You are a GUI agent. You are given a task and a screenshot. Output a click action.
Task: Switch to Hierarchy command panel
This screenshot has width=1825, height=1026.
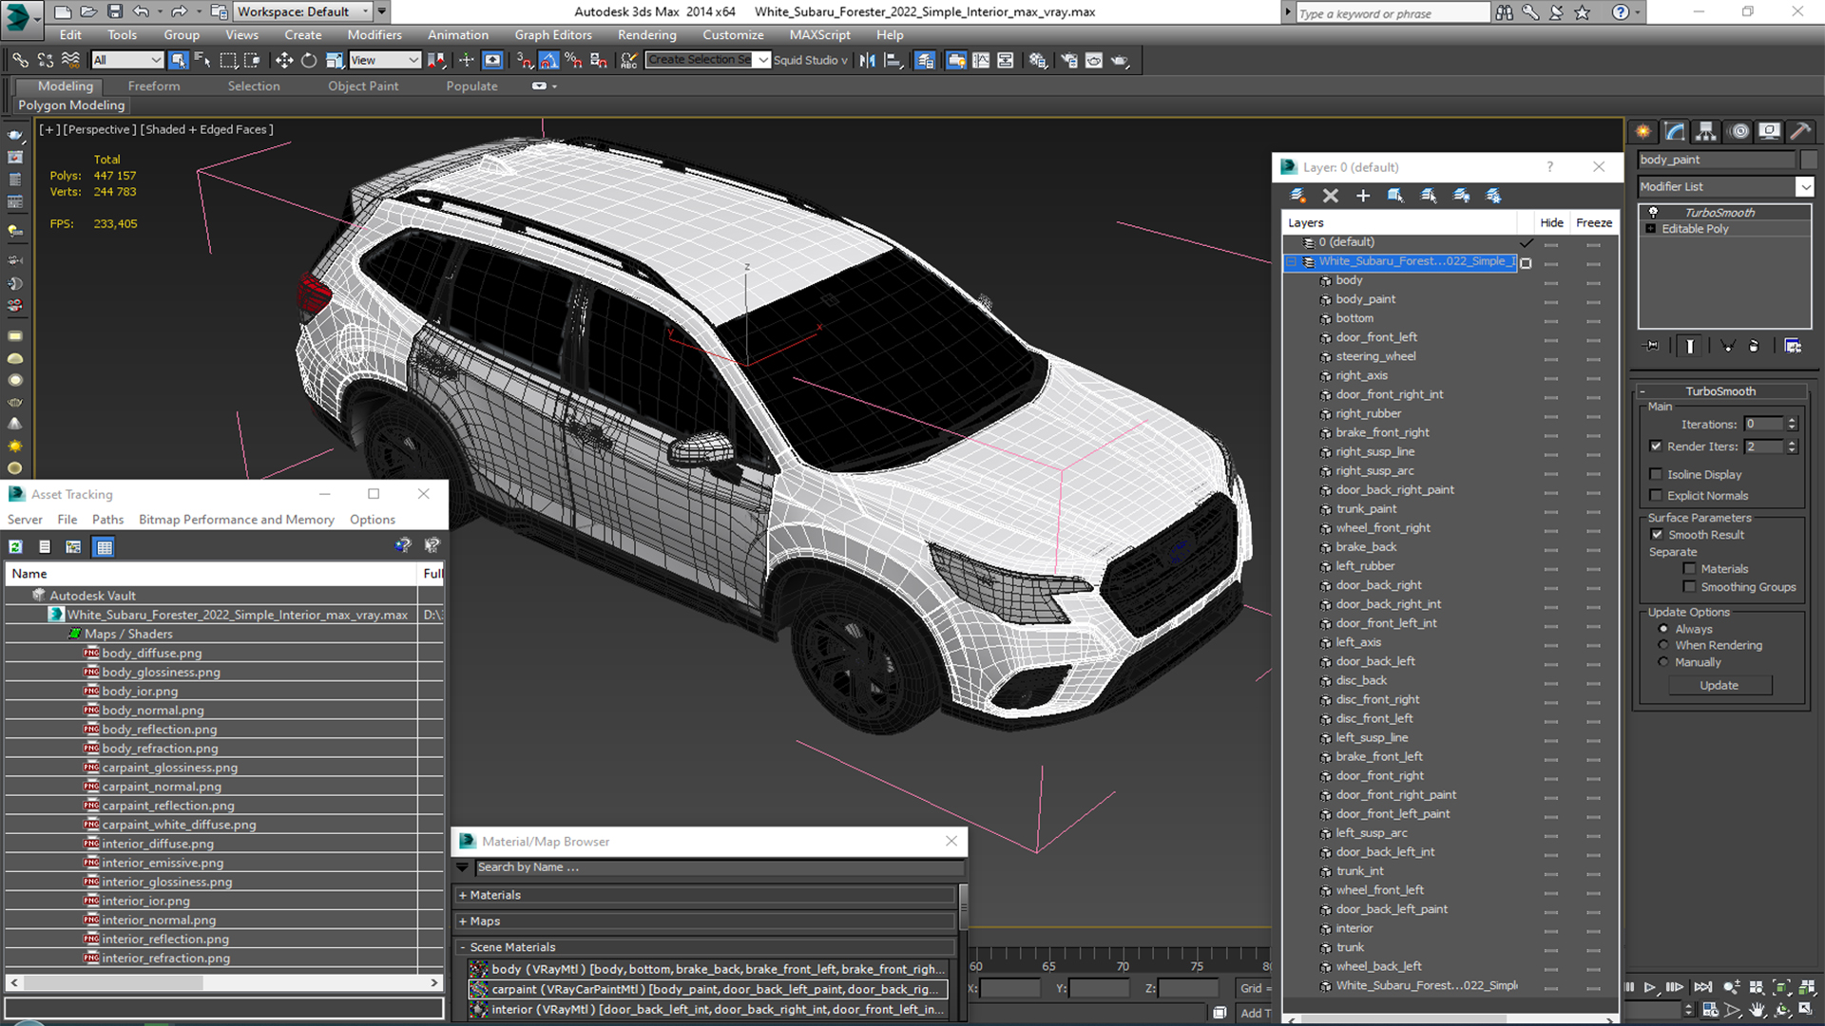click(x=1706, y=131)
